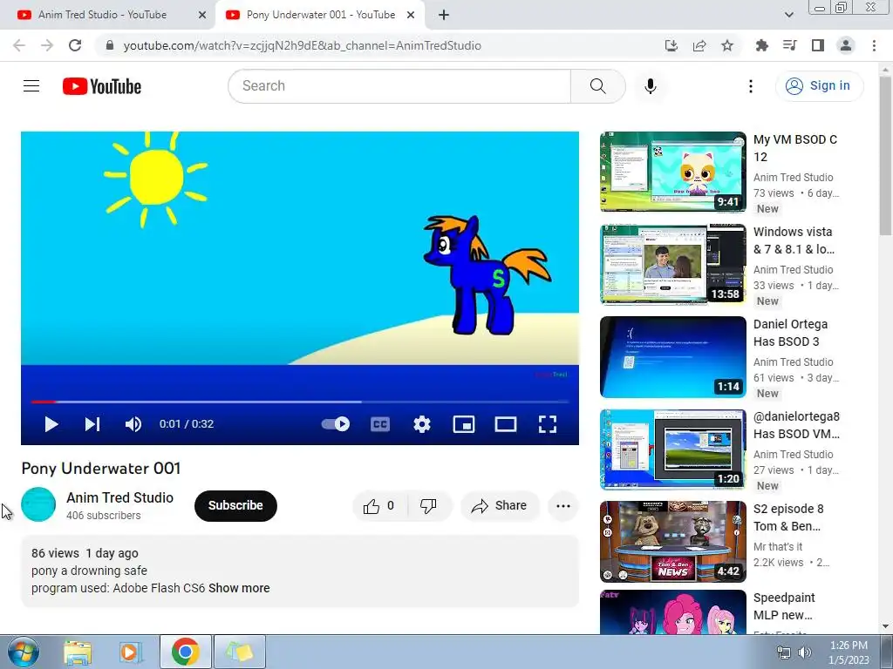Expand description with Show more
Image resolution: width=893 pixels, height=669 pixels.
coord(239,588)
